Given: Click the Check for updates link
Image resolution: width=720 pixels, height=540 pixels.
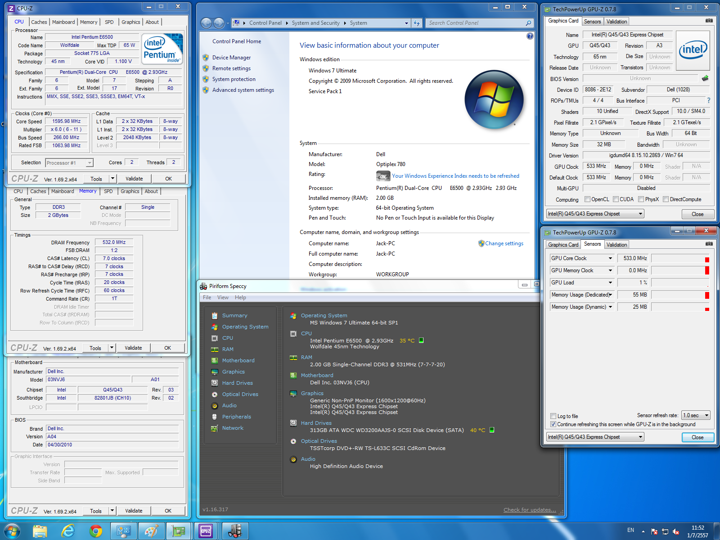Looking at the screenshot, I should coord(530,510).
